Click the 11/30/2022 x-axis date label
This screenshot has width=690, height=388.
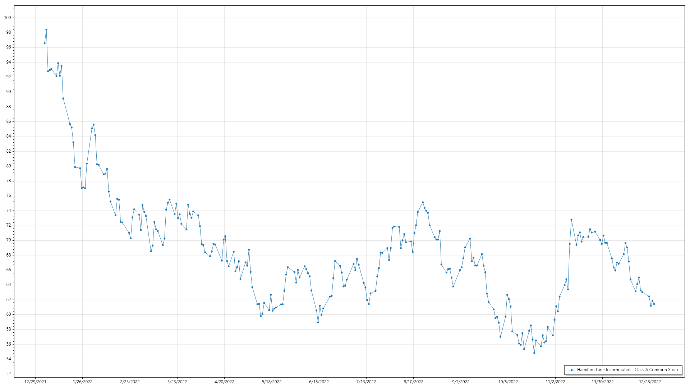click(x=603, y=382)
